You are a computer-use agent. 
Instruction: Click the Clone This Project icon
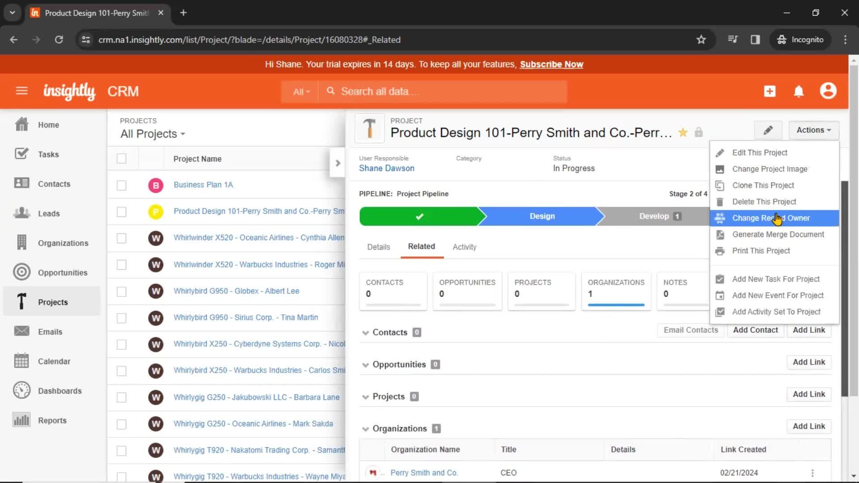(x=720, y=185)
